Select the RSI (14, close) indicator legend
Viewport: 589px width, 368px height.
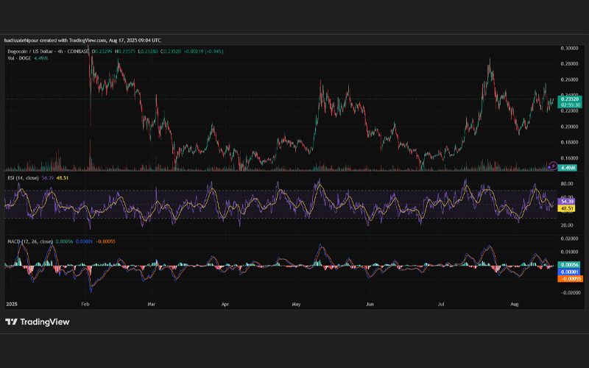tap(23, 177)
